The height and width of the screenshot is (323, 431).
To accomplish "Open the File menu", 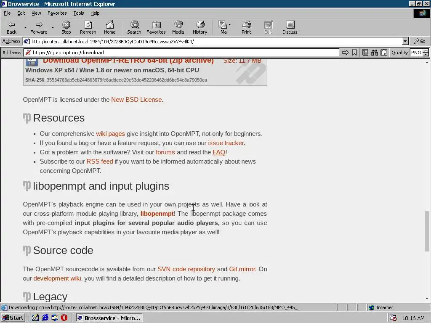I will point(7,13).
